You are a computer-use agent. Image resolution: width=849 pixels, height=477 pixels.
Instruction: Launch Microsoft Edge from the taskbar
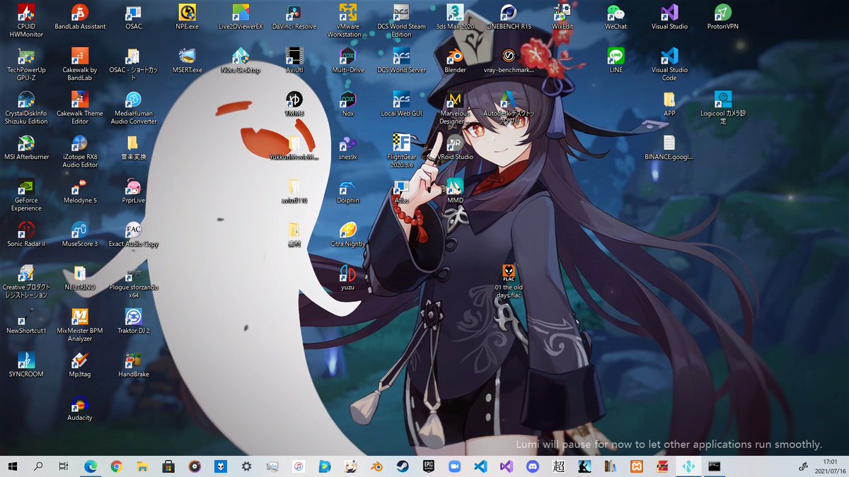pyautogui.click(x=91, y=466)
